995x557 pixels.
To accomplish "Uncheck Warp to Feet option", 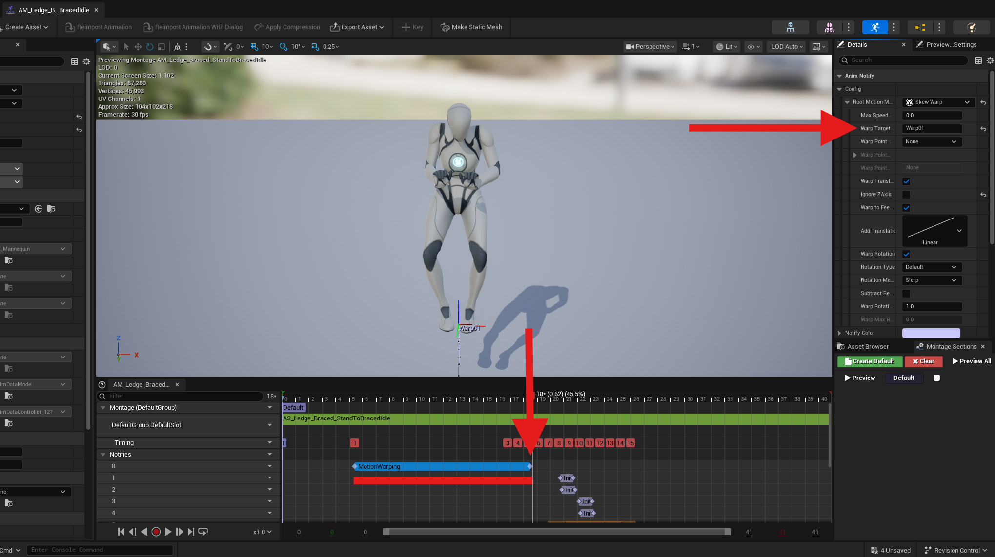I will click(x=906, y=207).
